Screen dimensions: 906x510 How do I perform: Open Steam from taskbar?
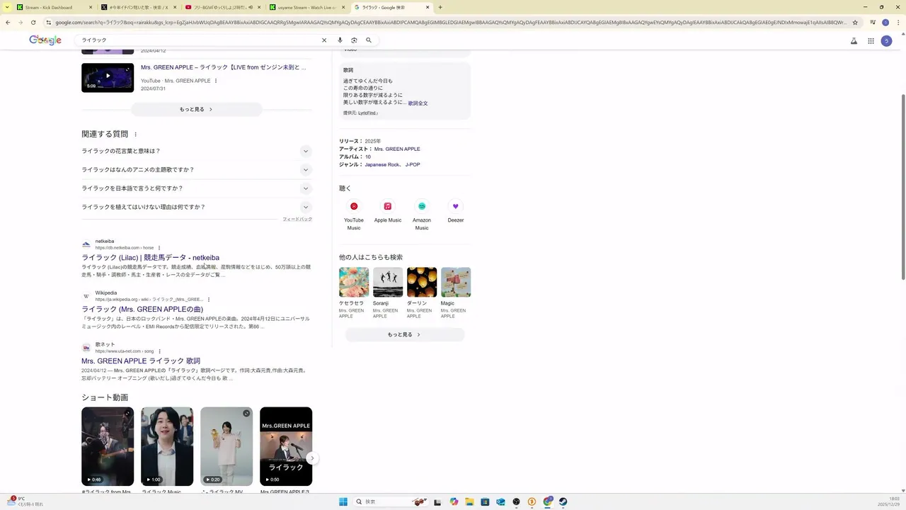(563, 501)
